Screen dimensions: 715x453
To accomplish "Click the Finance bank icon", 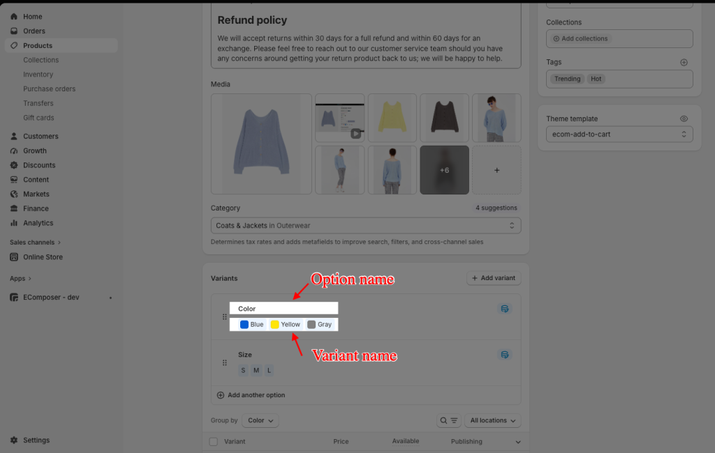I will tap(14, 208).
